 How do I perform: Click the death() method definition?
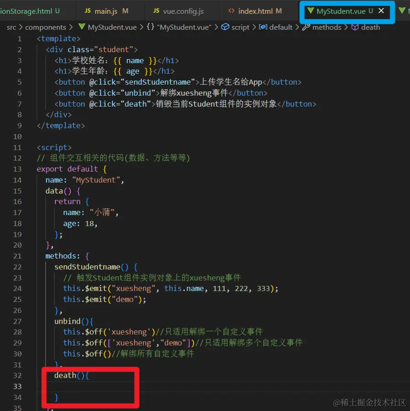pos(72,376)
